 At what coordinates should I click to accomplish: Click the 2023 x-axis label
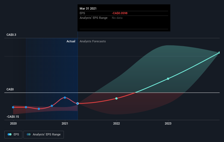(168, 123)
